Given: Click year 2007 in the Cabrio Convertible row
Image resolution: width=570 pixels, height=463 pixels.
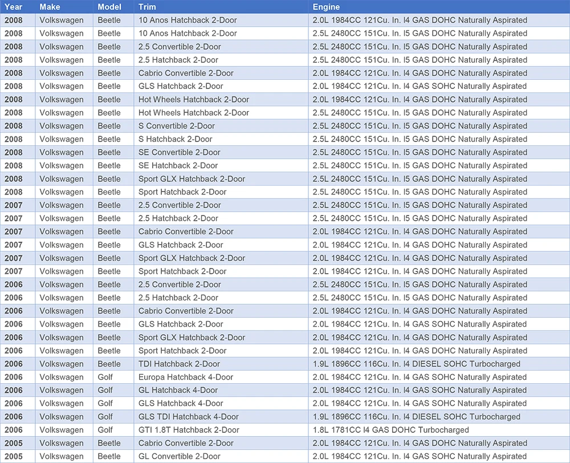Looking at the screenshot, I should coord(18,232).
